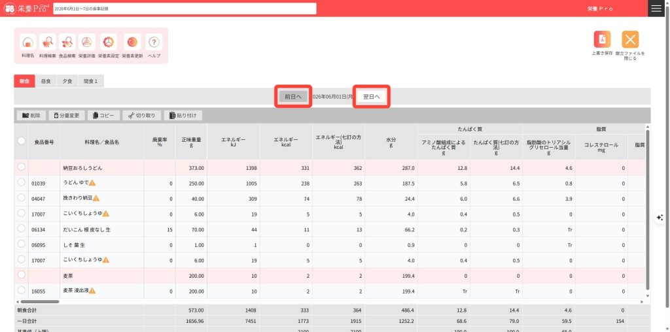The height and width of the screenshot is (332, 670).
Task: Click the table's vertical scrollbar
Action: click(648, 210)
